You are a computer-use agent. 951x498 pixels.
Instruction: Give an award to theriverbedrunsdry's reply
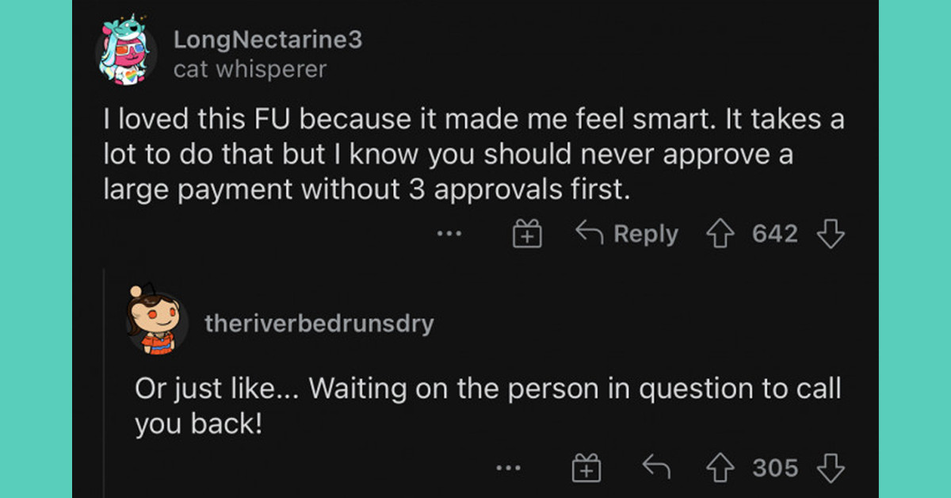(x=587, y=469)
